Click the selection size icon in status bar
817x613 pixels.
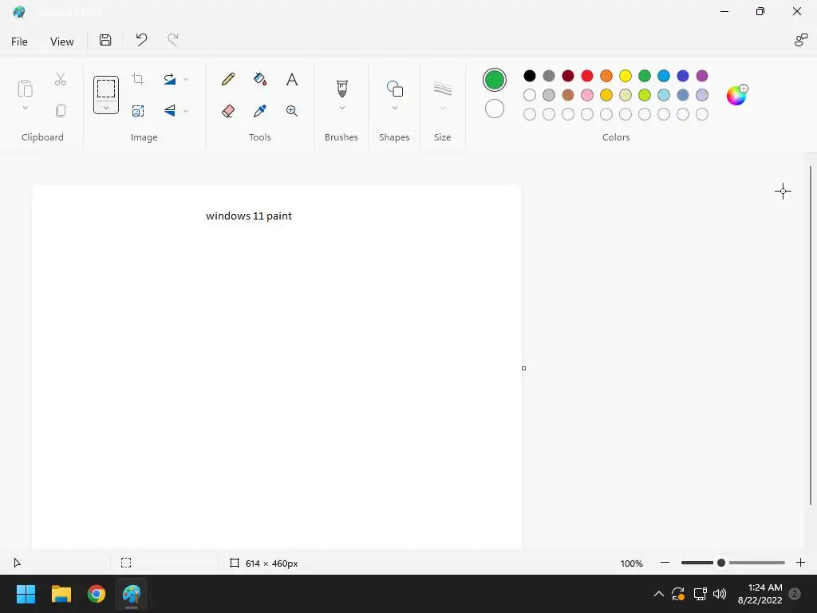point(126,563)
